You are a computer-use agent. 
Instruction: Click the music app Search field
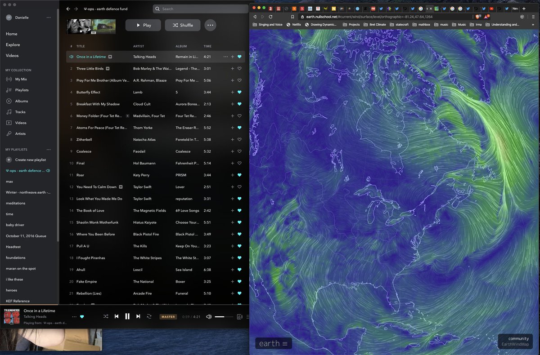coord(200,9)
